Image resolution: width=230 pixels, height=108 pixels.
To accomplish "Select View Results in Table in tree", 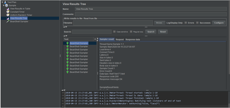I will tap(20, 9).
